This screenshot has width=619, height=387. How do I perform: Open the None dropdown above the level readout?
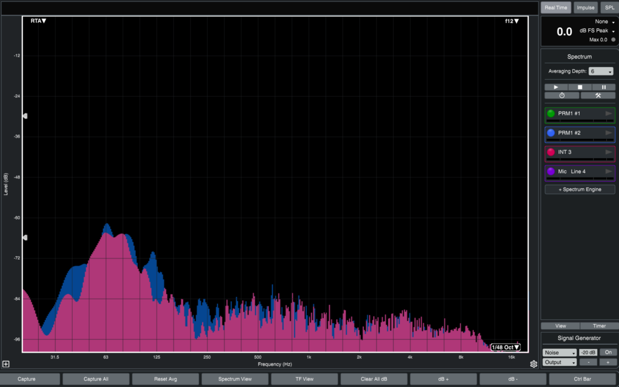pos(604,22)
